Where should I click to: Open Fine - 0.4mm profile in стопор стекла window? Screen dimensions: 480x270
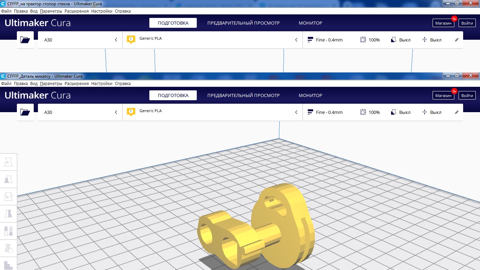(x=325, y=40)
